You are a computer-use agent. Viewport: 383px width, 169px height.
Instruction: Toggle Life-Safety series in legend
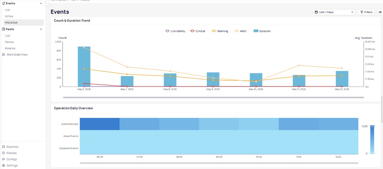[175, 31]
